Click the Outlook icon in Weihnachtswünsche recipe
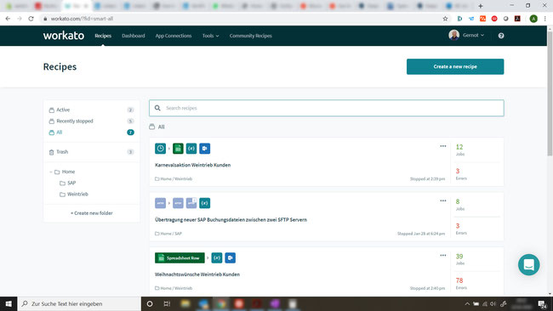Screen dimensions: 553x311 231,257
